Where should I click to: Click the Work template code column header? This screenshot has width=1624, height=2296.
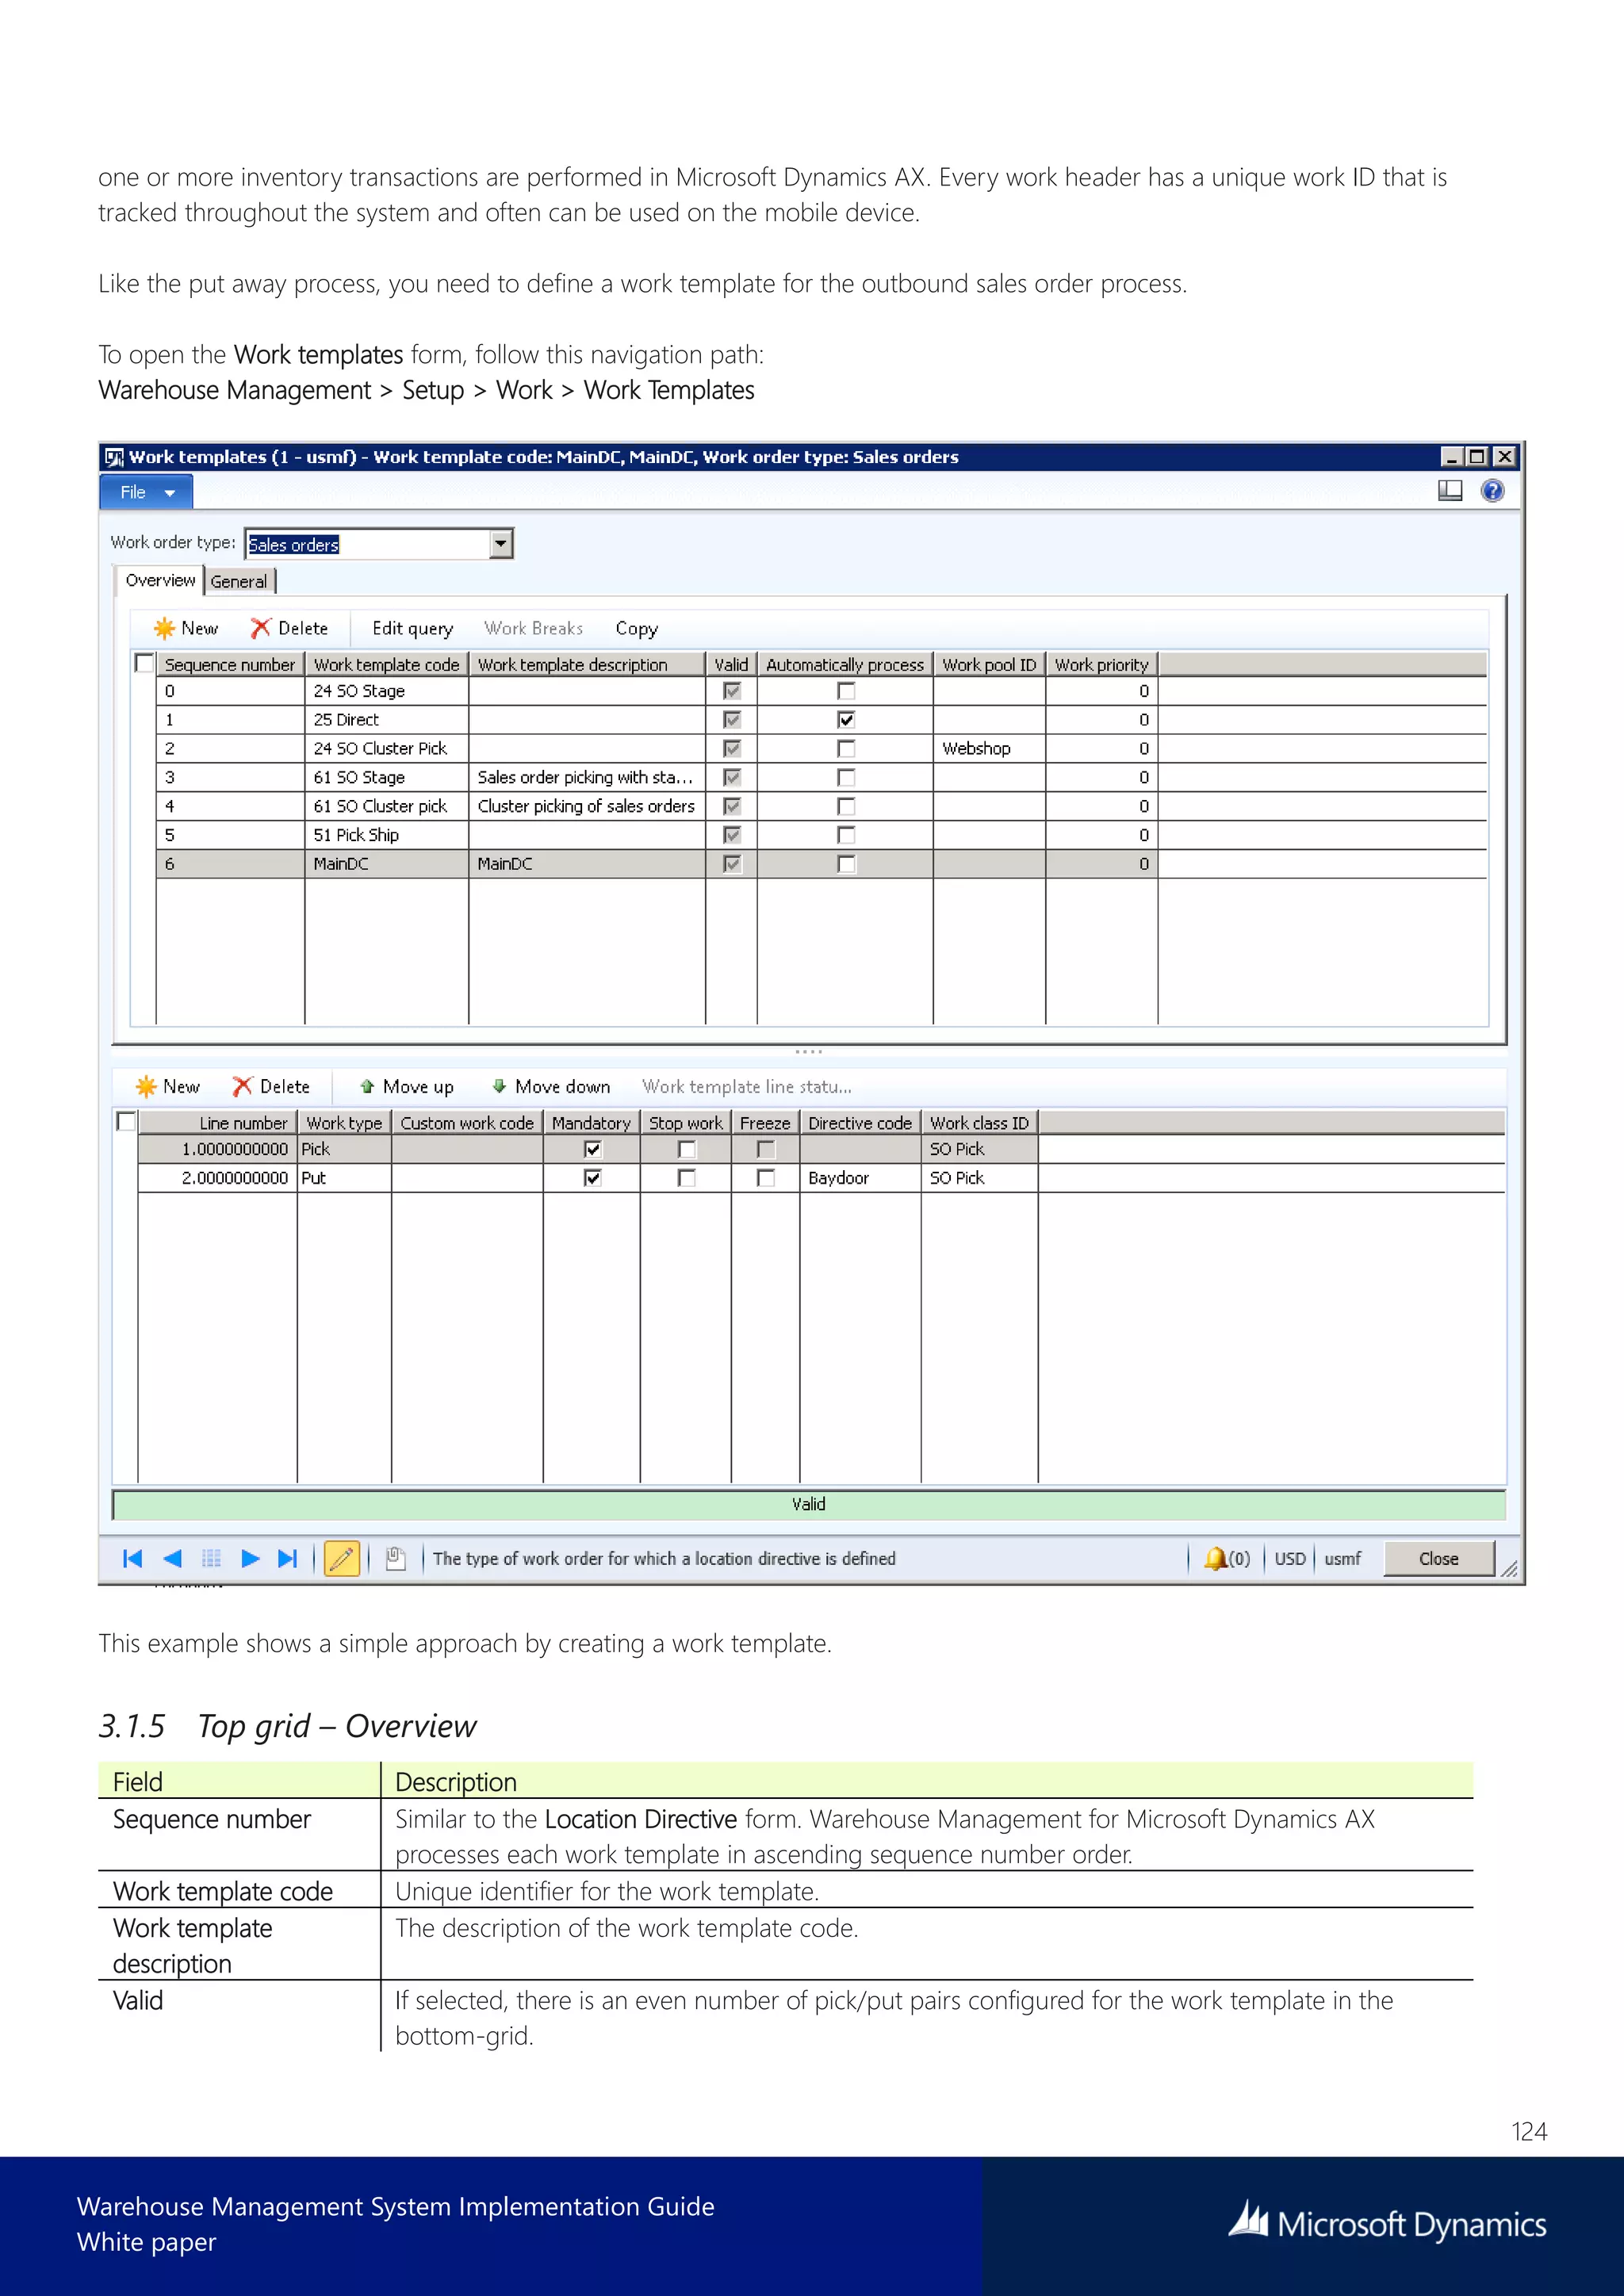click(x=386, y=664)
